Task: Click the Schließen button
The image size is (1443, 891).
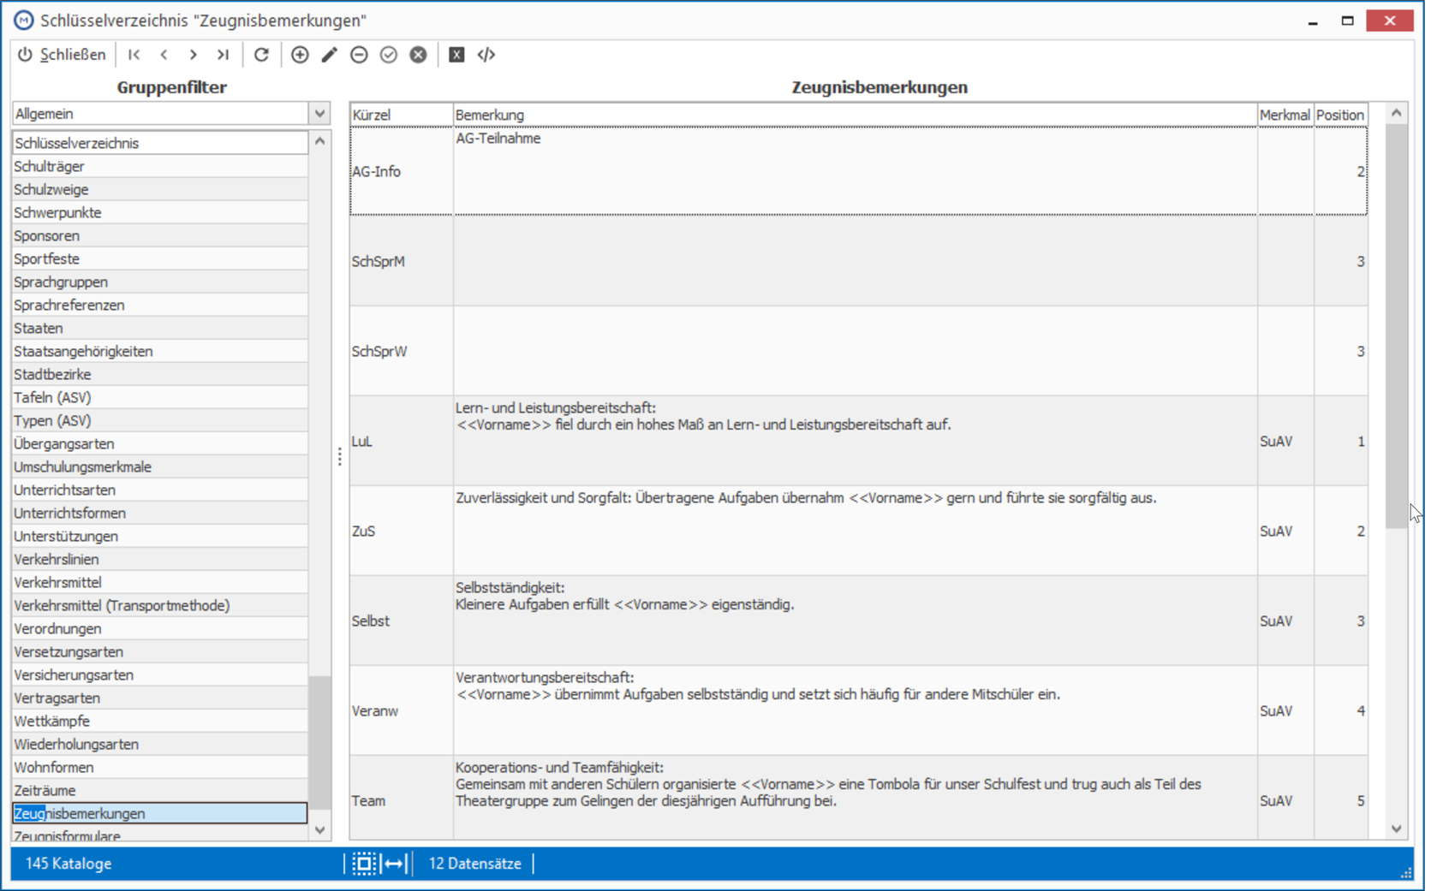Action: pos(62,55)
